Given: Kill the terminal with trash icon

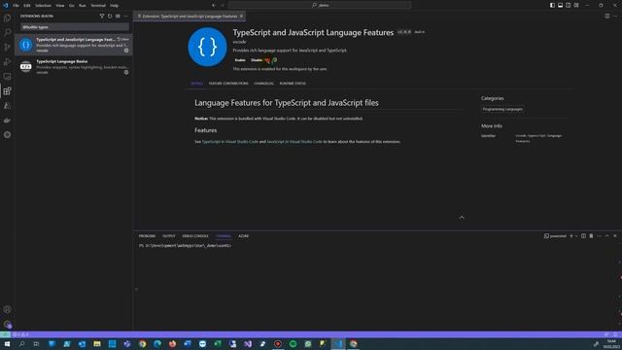Looking at the screenshot, I should [x=591, y=236].
